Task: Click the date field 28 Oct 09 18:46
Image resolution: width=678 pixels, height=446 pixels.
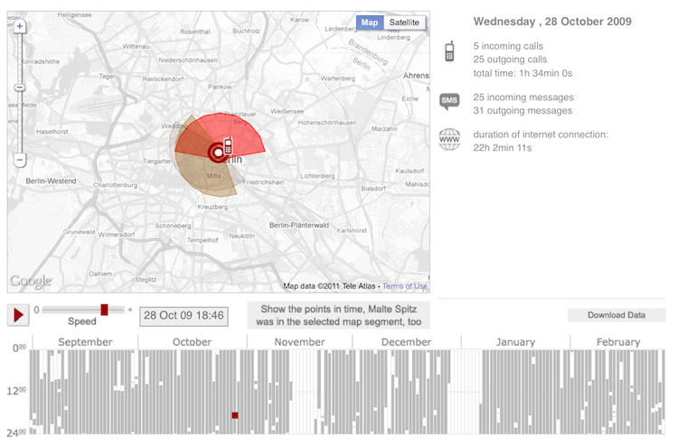Action: point(184,317)
